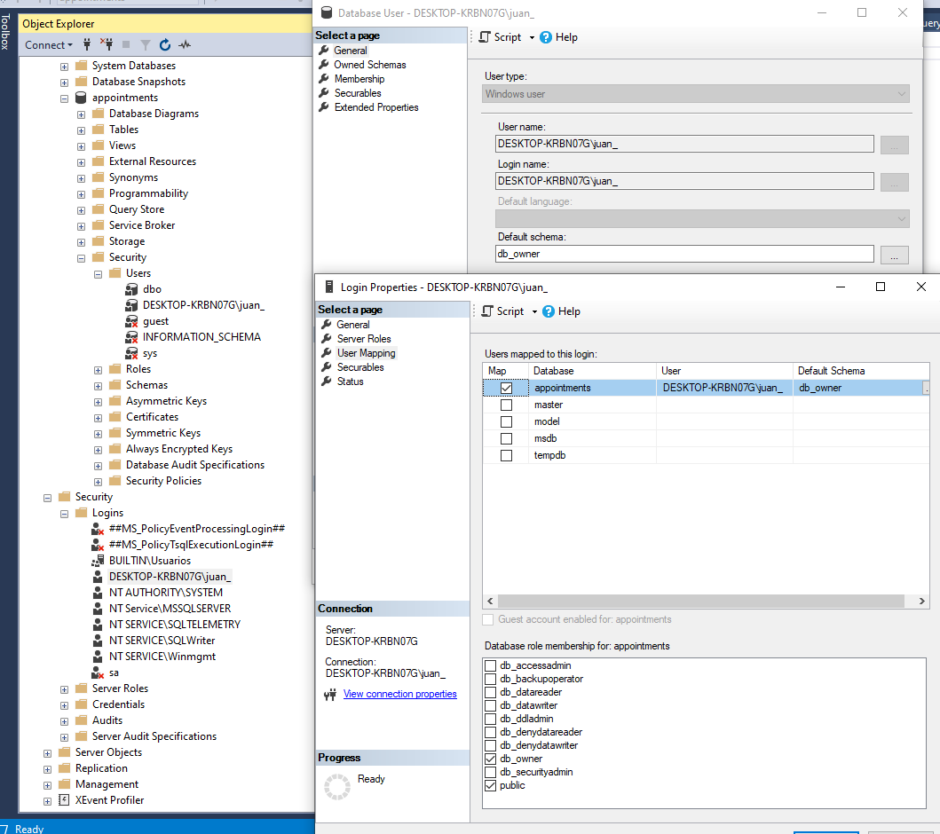Screen dimensions: 940x834
Task: Map the login to the master database
Action: [x=504, y=405]
